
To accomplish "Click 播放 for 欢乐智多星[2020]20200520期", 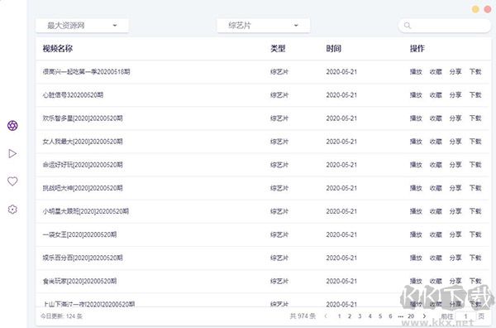I will pyautogui.click(x=416, y=118).
